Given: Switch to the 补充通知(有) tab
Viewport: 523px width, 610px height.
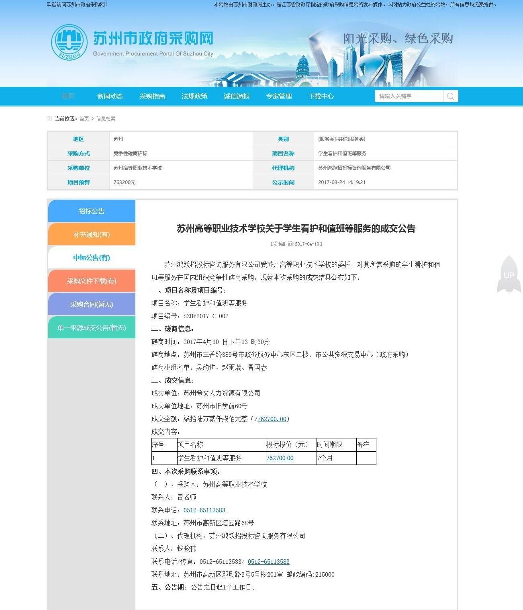Looking at the screenshot, I should pyautogui.click(x=92, y=234).
